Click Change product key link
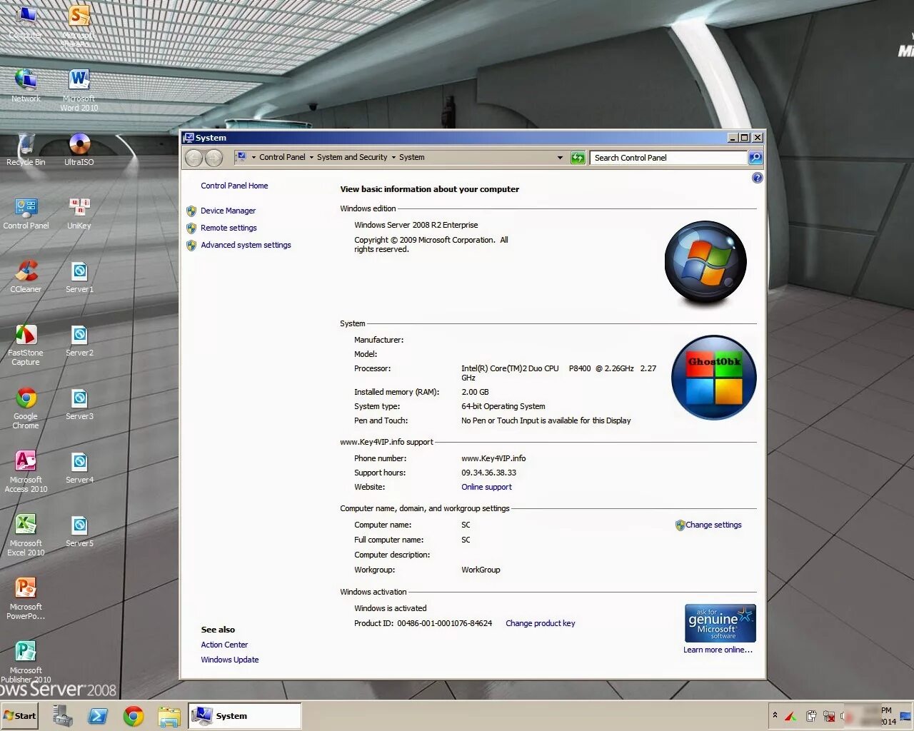The image size is (914, 731). click(x=540, y=623)
